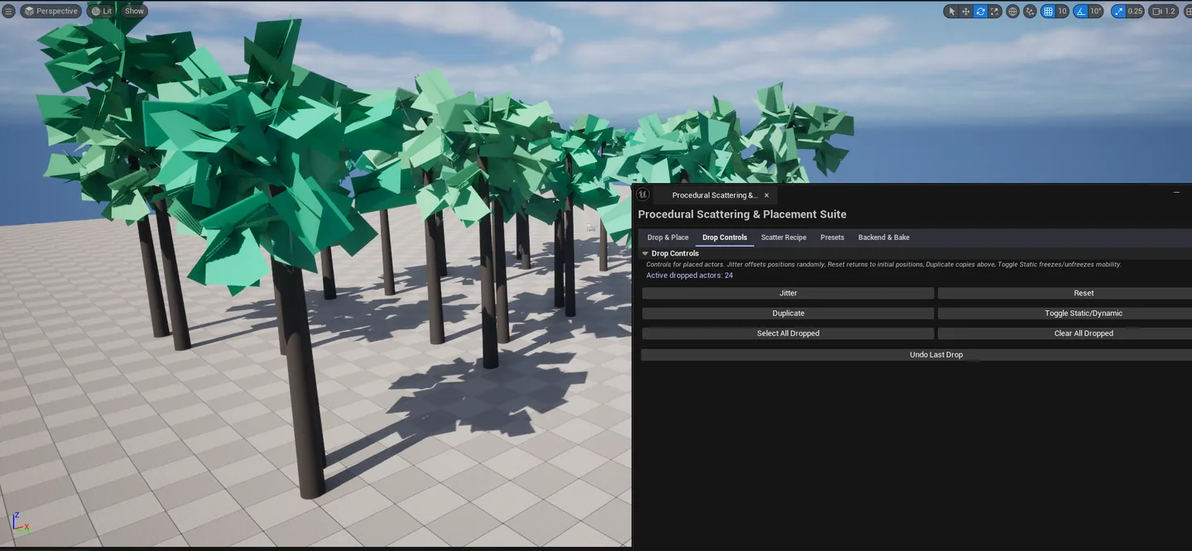Click Undo Last Drop button

coord(917,355)
